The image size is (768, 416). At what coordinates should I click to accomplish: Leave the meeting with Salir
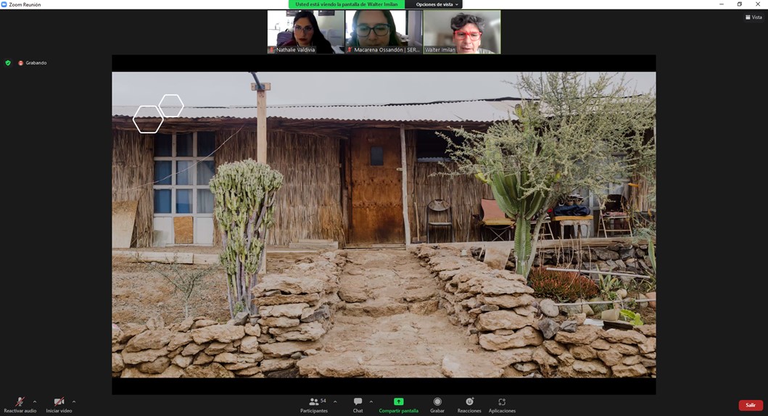coord(751,405)
